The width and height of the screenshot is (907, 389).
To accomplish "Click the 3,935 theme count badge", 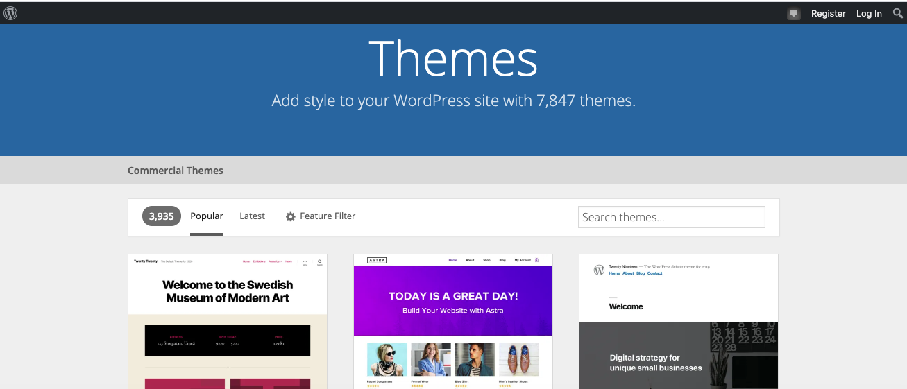I will tap(162, 216).
